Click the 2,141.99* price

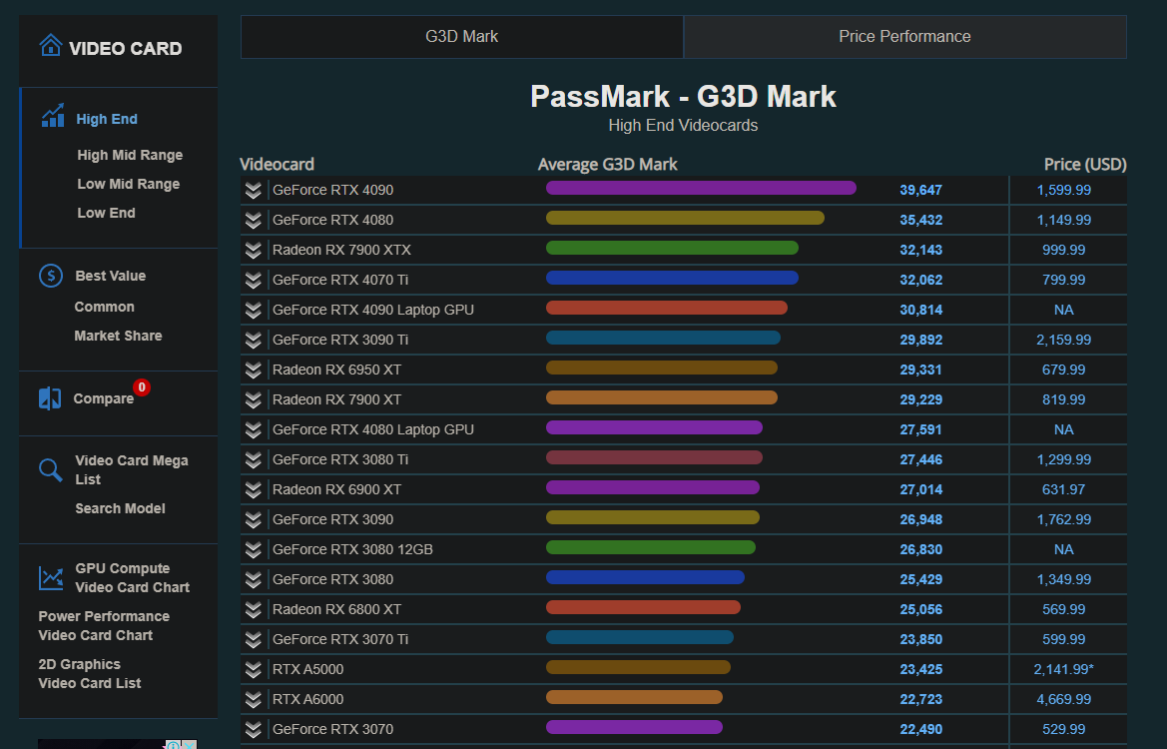tap(1063, 669)
